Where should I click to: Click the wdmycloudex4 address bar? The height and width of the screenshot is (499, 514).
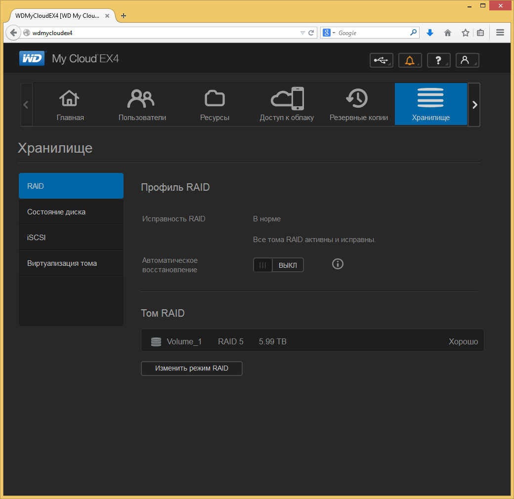164,33
